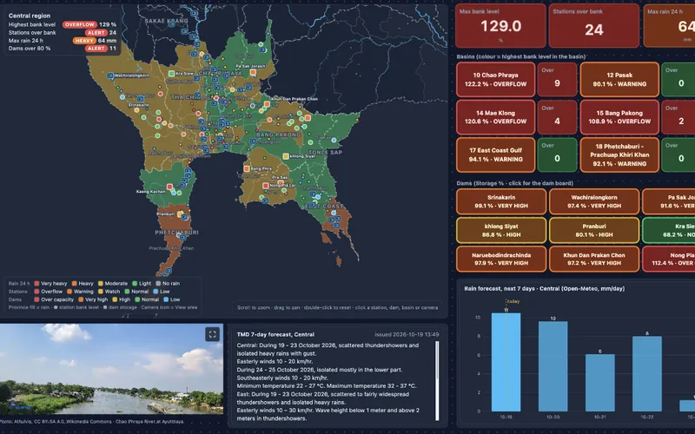
Task: Click the Dams Low legend swatch
Action: (x=166, y=299)
